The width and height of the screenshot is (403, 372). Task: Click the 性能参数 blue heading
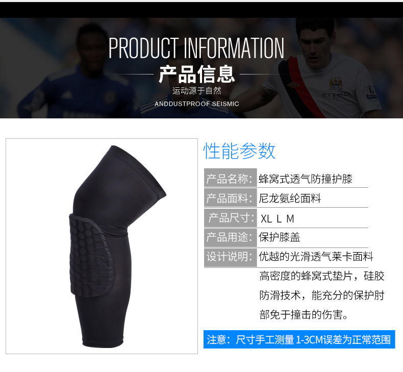[239, 151]
